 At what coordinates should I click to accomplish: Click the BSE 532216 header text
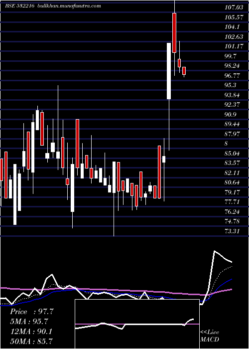[x=20, y=6]
